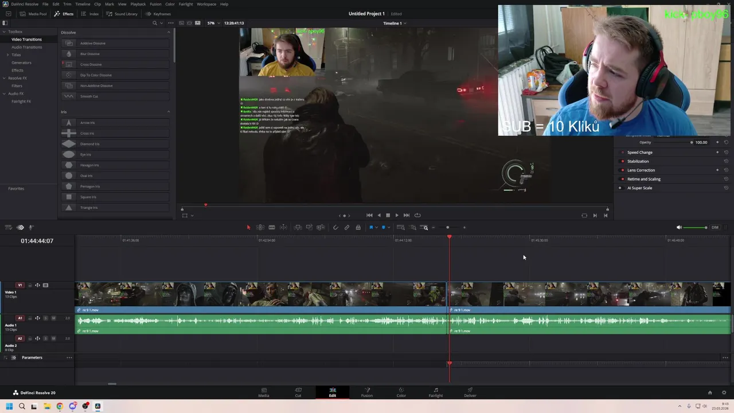Image resolution: width=734 pixels, height=413 pixels.
Task: Open the Index panel
Action: tap(90, 14)
